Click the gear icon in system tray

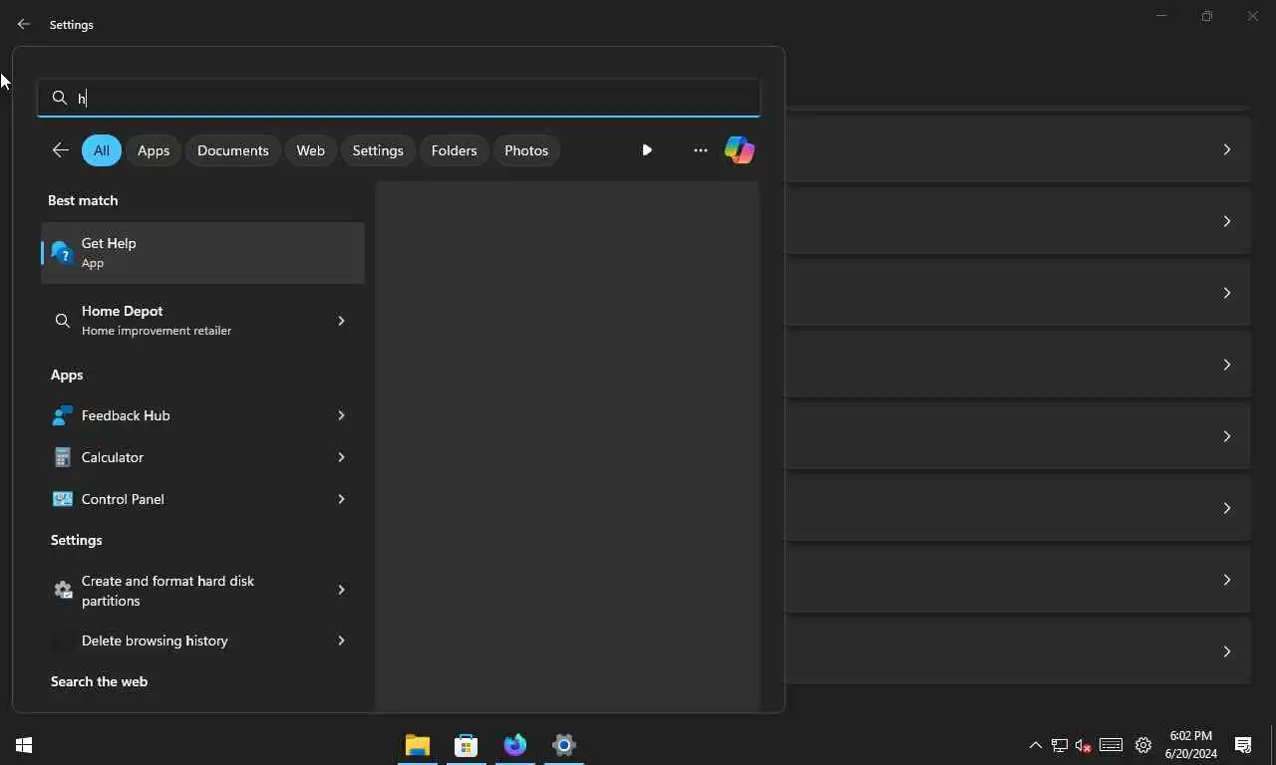point(1143,745)
